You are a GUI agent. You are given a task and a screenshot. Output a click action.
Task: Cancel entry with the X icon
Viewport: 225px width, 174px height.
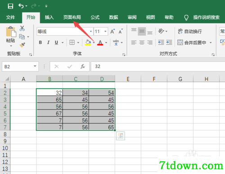[x=57, y=66]
